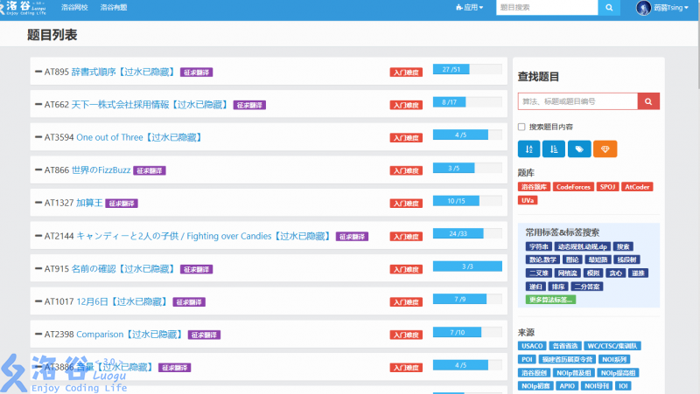This screenshot has width=700, height=394.
Task: Expand 更多算法标签 tag list
Action: (x=550, y=300)
